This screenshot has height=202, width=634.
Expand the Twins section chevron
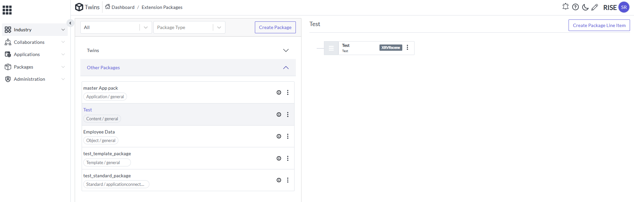click(286, 50)
